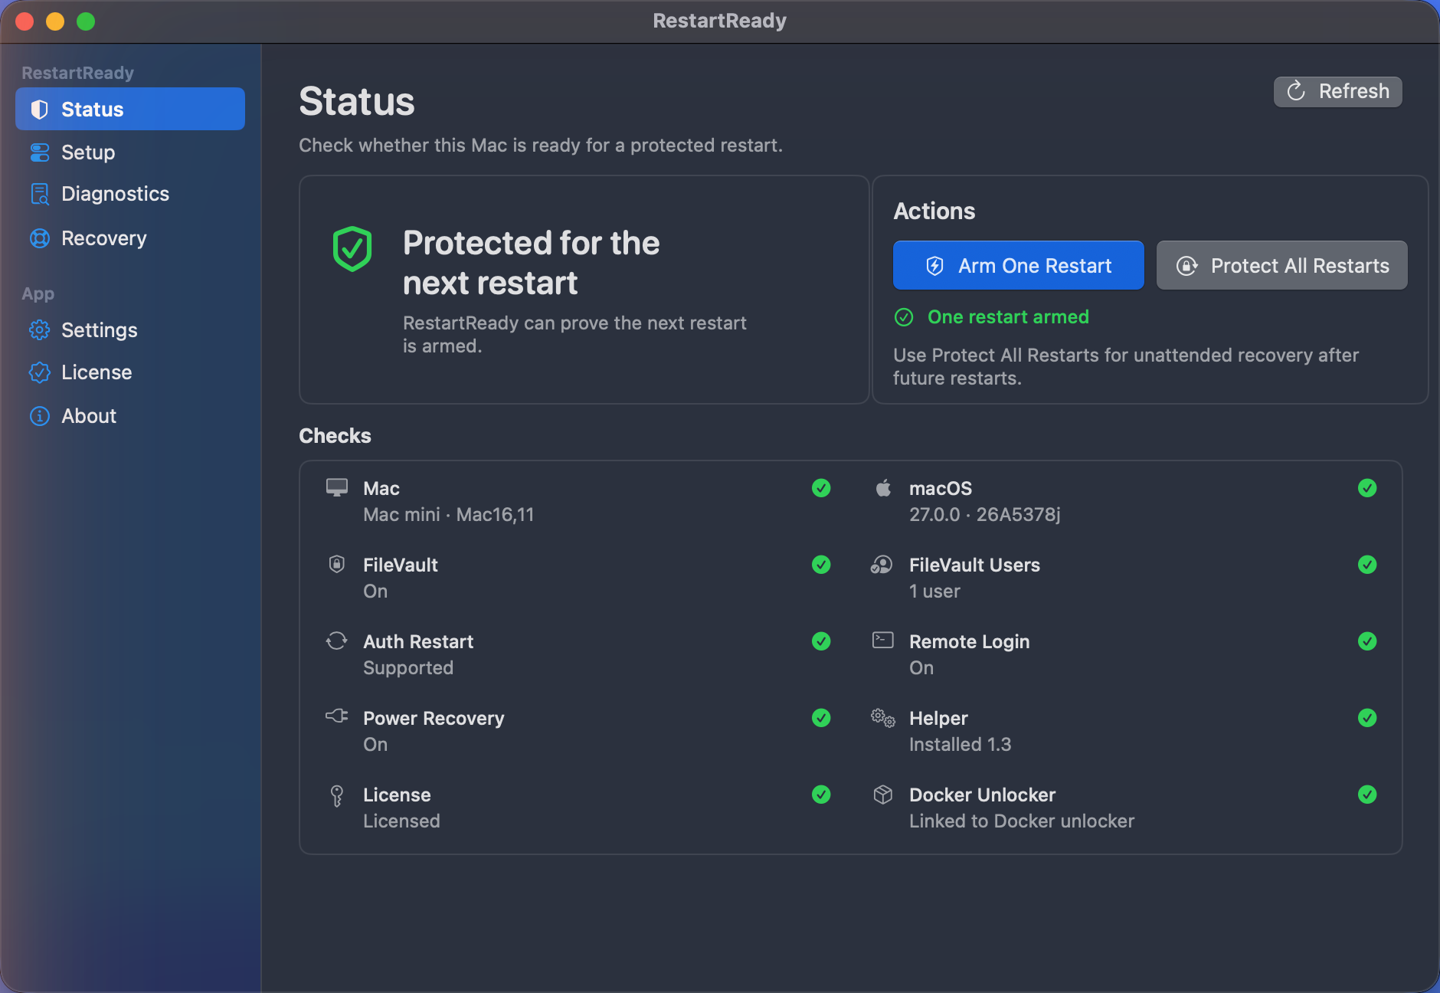The height and width of the screenshot is (993, 1440).
Task: Click the 'Installed 1.3' Helper text
Action: (x=960, y=745)
